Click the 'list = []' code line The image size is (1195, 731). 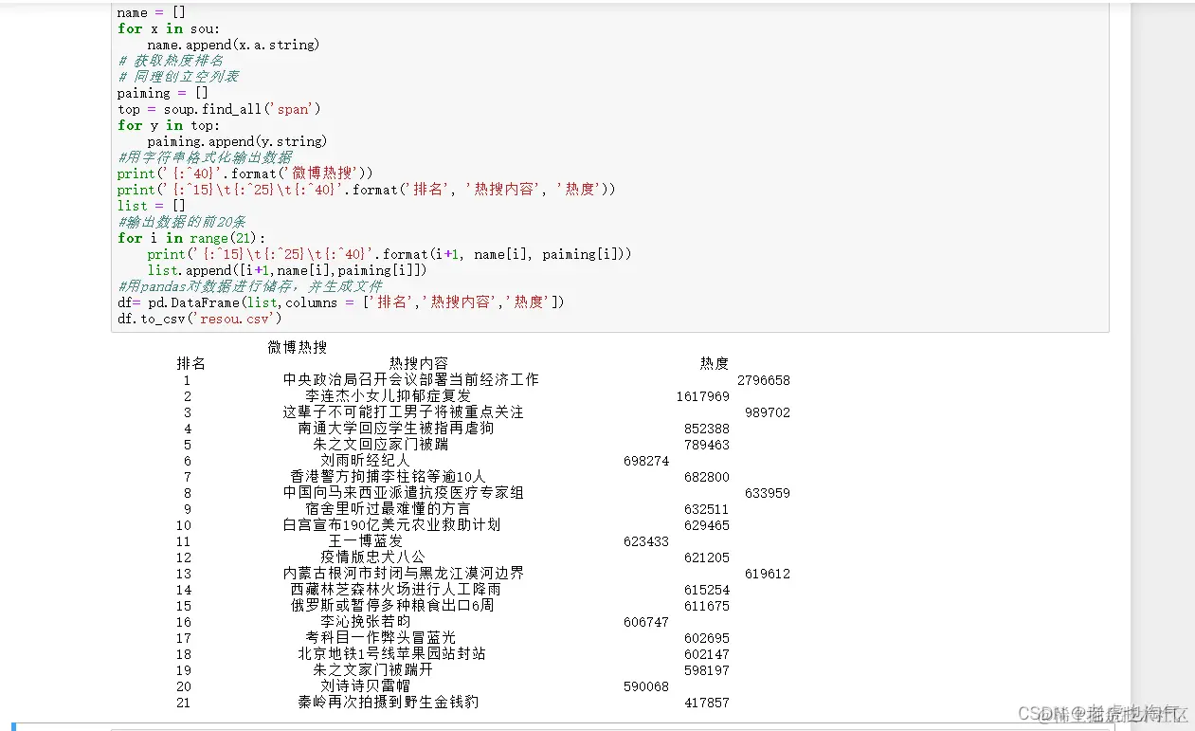(x=152, y=206)
